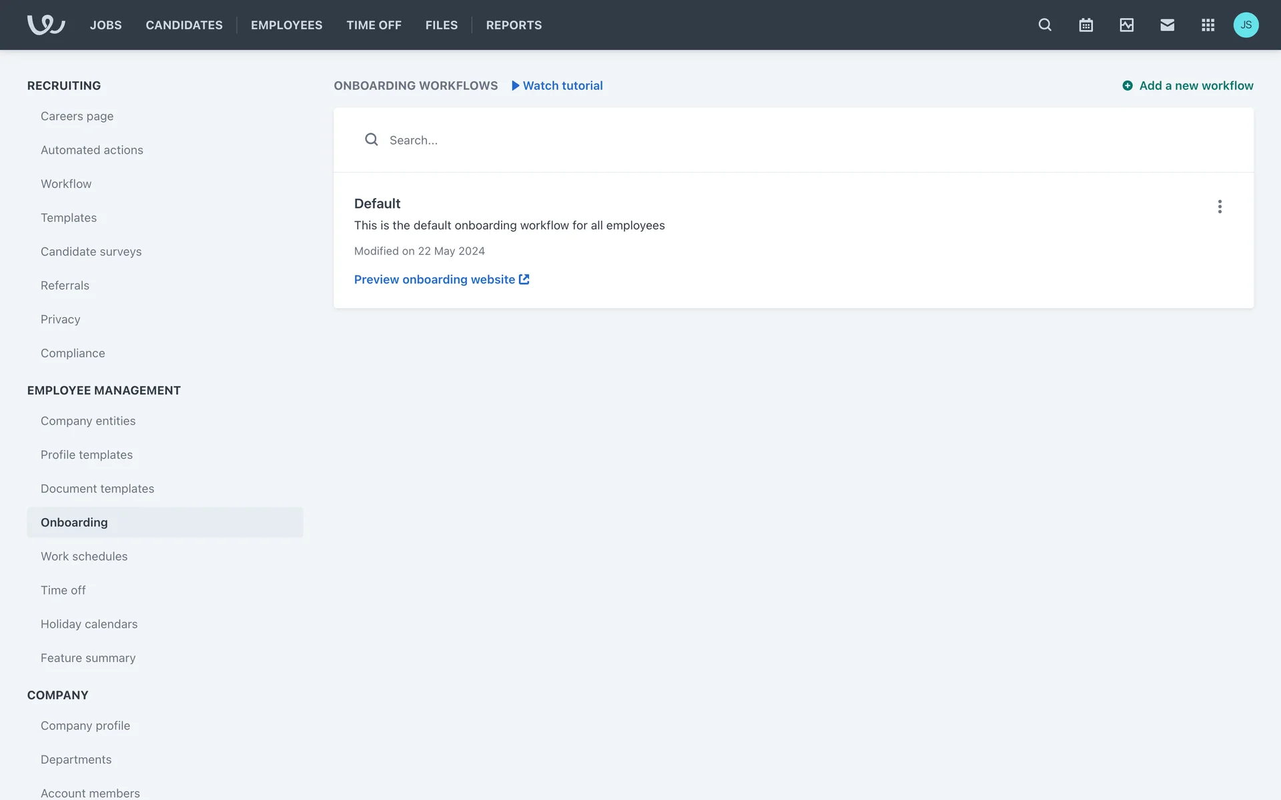
Task: Open the calendar icon in the top bar
Action: click(1086, 25)
